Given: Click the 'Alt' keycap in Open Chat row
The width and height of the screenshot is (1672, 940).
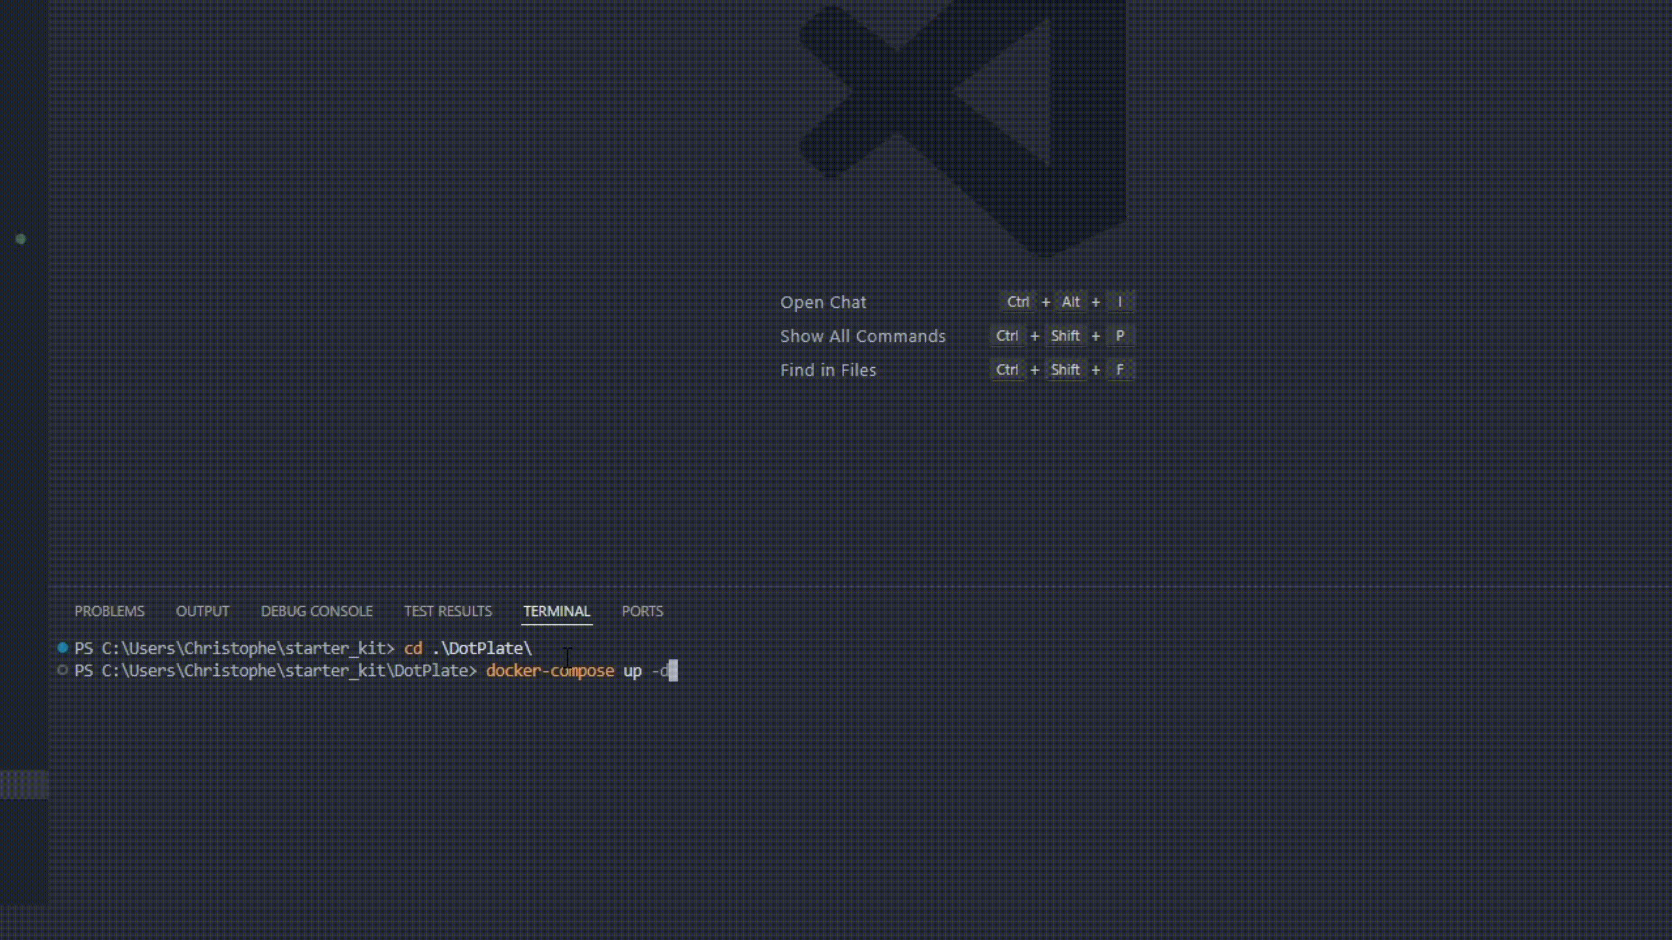Looking at the screenshot, I should 1070,302.
